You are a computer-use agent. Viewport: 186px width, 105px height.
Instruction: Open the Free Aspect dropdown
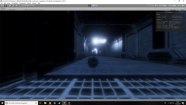click(x=16, y=10)
